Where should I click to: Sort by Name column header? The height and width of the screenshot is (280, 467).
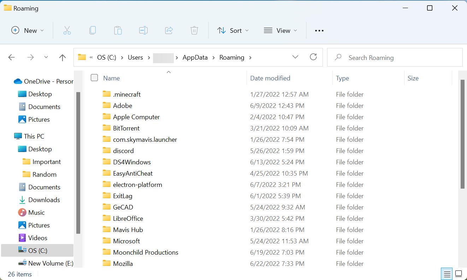pos(111,78)
